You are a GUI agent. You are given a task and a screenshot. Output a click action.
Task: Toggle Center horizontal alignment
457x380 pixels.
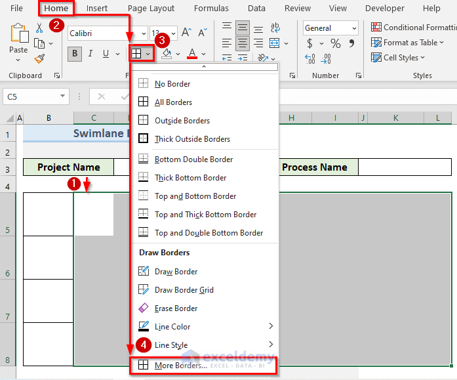243,43
